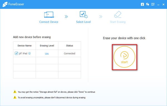Open the feedback message icon in title bar
Image resolution: width=167 pixels, height=106 pixels.
(x=153, y=4)
